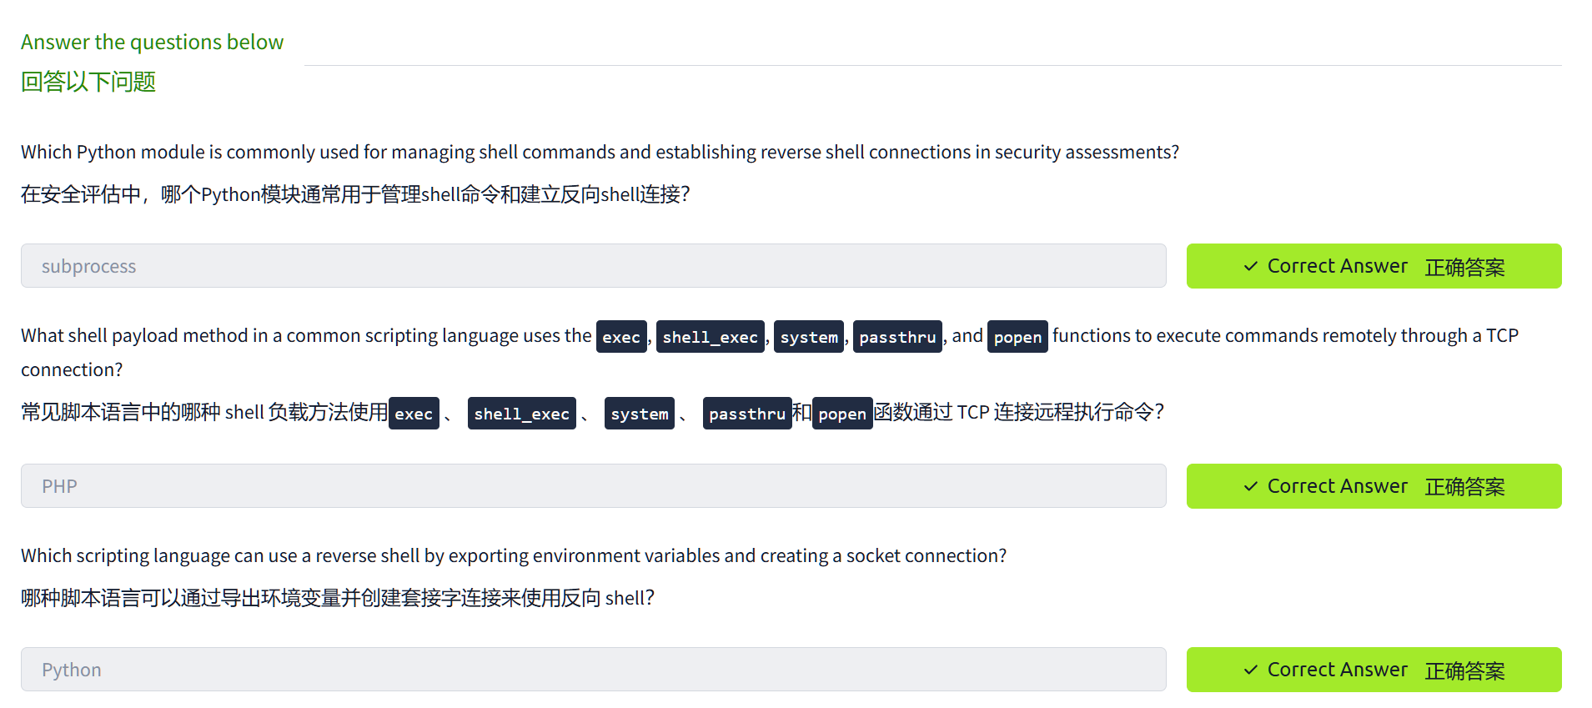This screenshot has width=1592, height=708.
Task: Click the shell_exec code tag in the English question
Action: pyautogui.click(x=710, y=337)
